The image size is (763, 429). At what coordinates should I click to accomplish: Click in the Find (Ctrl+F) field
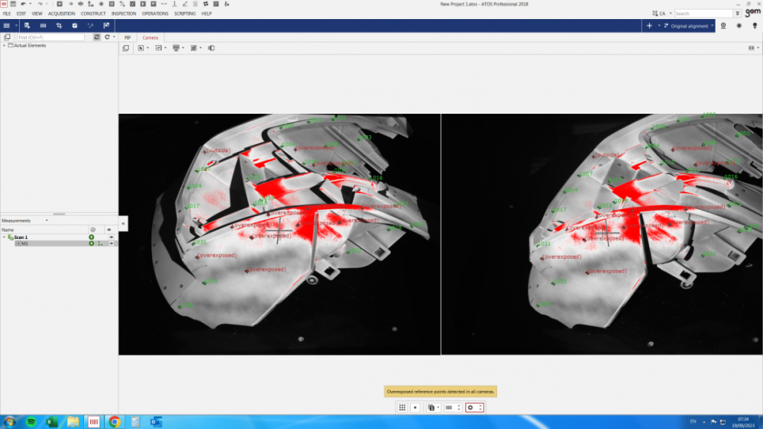(x=50, y=37)
